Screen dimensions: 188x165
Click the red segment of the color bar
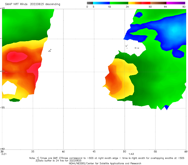pos(146,3)
